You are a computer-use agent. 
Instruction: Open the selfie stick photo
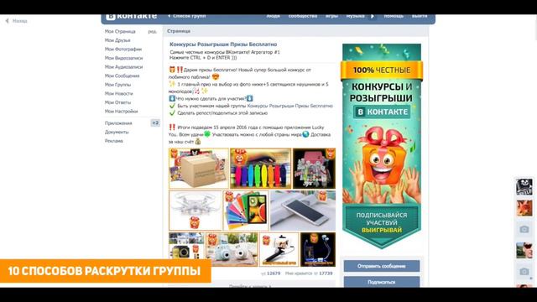coord(279,249)
